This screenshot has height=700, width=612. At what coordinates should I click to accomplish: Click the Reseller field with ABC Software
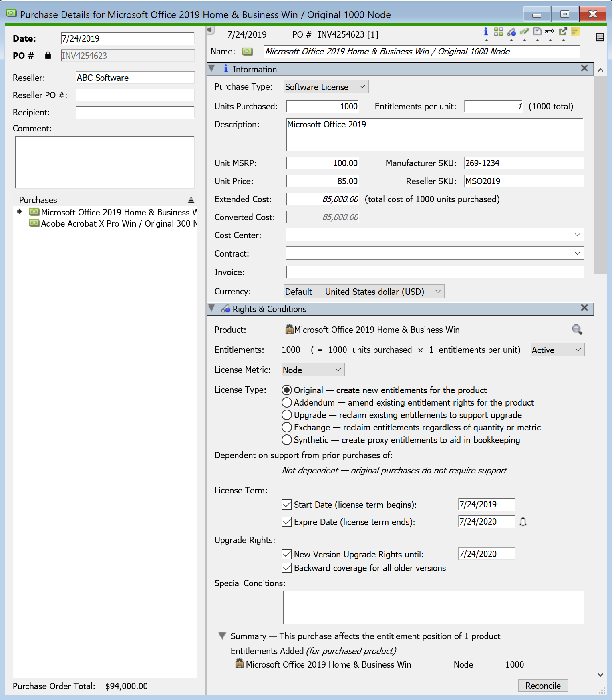(x=135, y=78)
